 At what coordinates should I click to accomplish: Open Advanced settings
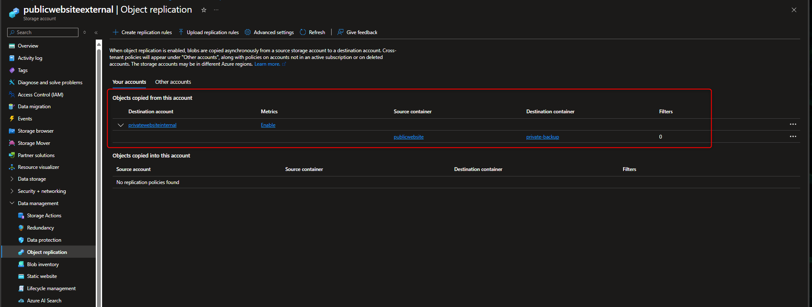tap(269, 32)
